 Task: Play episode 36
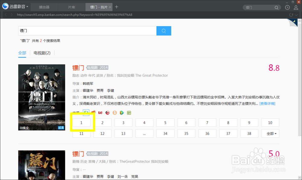[207, 133]
